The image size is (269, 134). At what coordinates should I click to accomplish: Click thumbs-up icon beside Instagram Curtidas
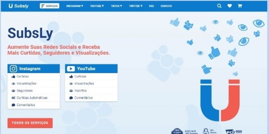(x=13, y=76)
